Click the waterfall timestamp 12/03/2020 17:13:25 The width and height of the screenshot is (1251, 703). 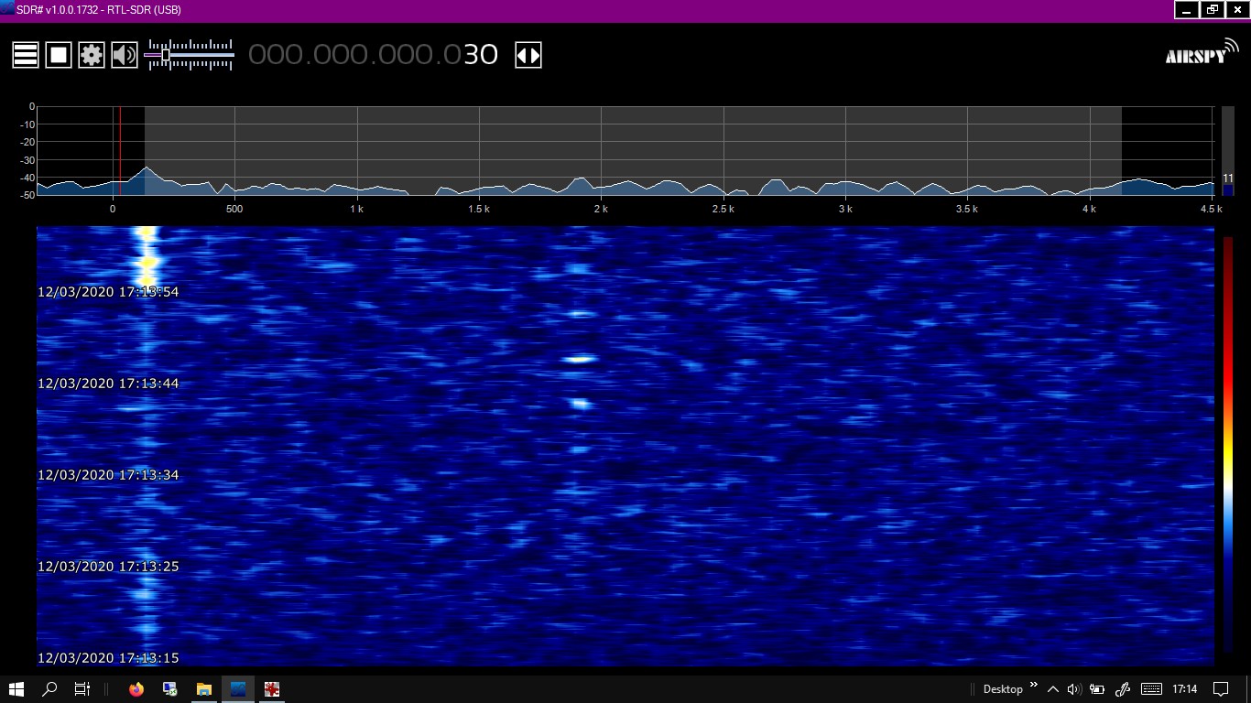click(108, 567)
